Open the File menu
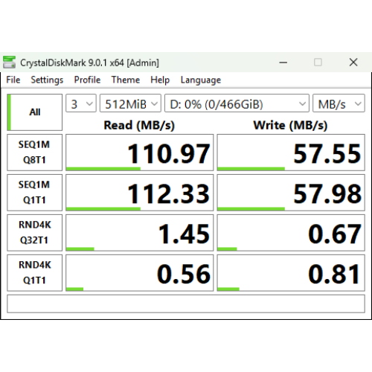Image resolution: width=372 pixels, height=372 pixels. [x=13, y=80]
